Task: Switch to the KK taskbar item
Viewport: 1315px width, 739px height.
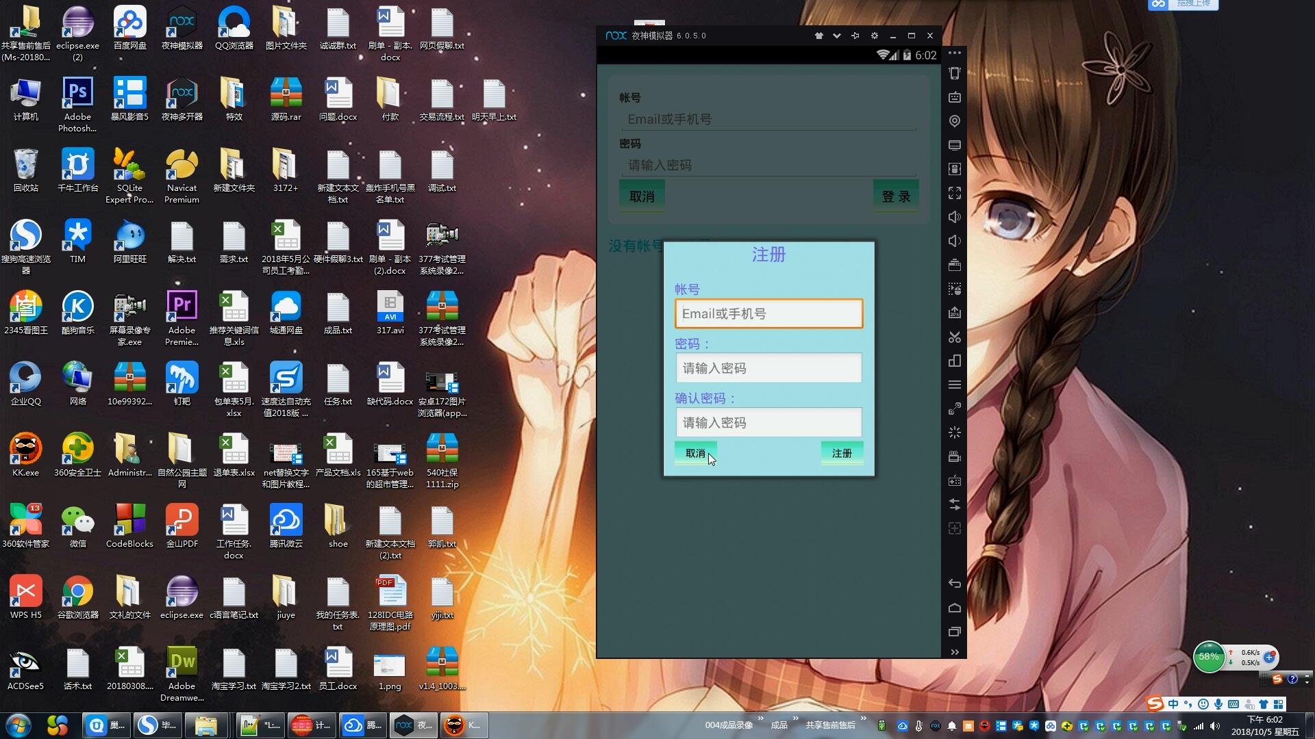Action: click(466, 725)
